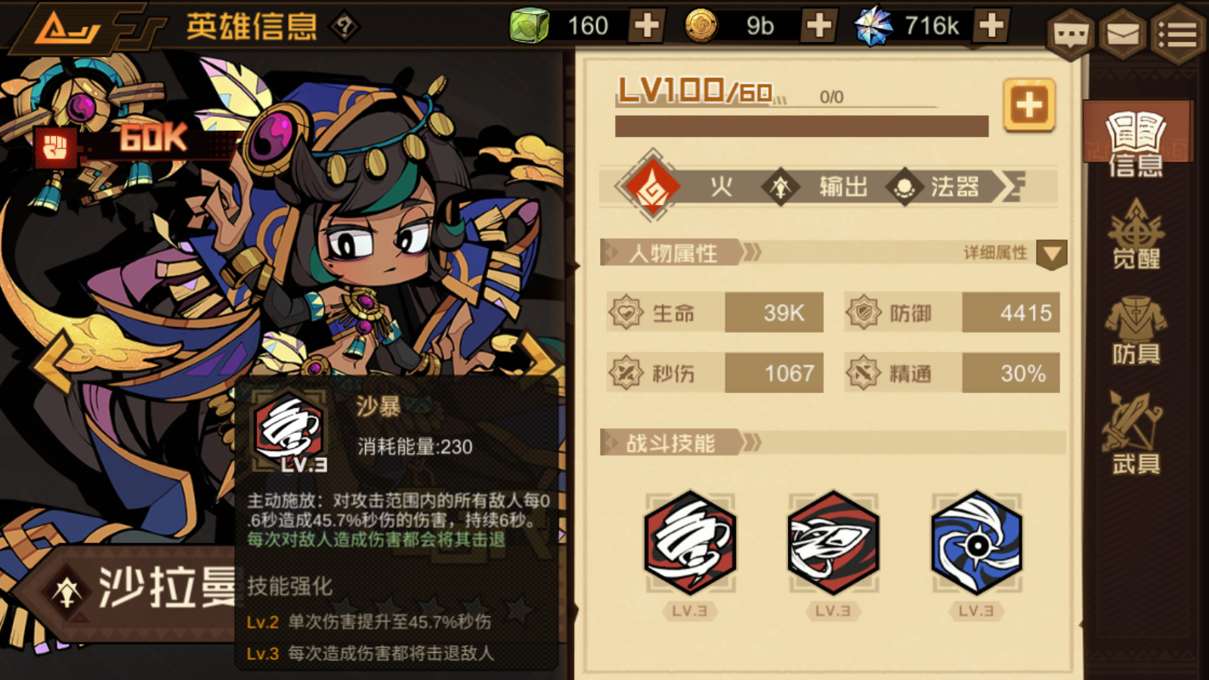Click the orange level-up plus button
This screenshot has height=680, width=1209.
point(1029,105)
